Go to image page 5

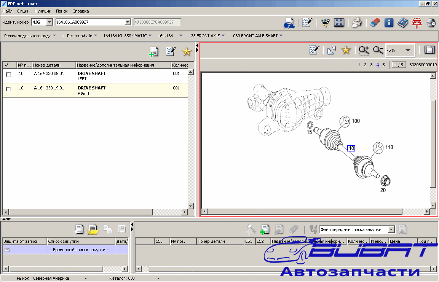click(383, 65)
